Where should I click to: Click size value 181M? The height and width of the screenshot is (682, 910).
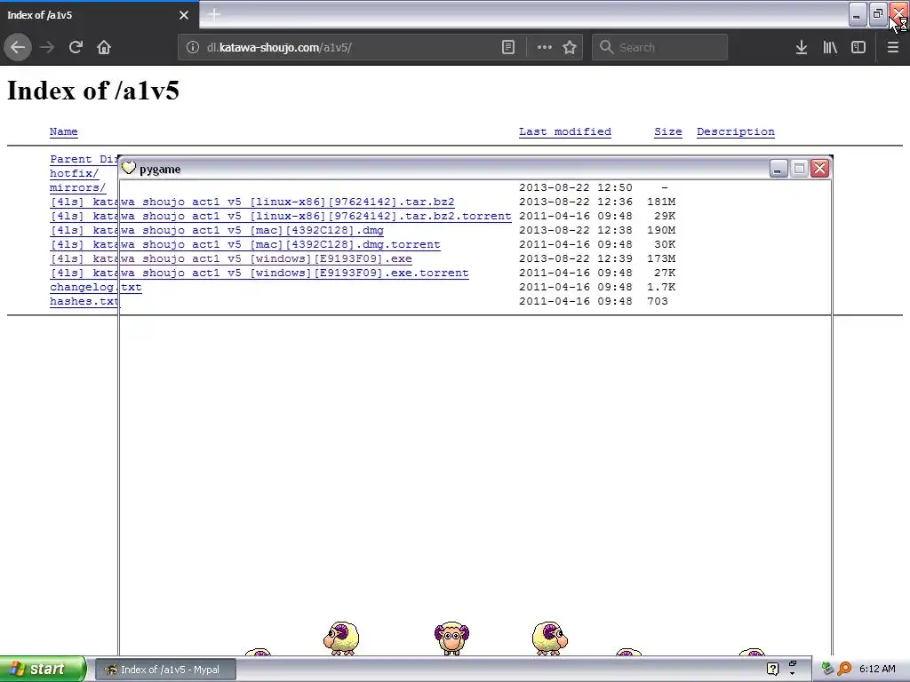click(x=661, y=202)
